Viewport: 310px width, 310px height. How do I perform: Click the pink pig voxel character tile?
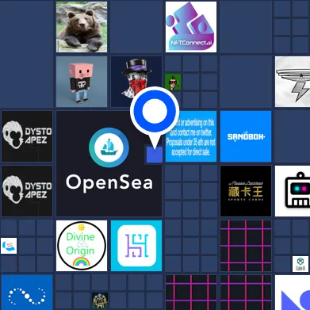pyautogui.click(x=82, y=82)
